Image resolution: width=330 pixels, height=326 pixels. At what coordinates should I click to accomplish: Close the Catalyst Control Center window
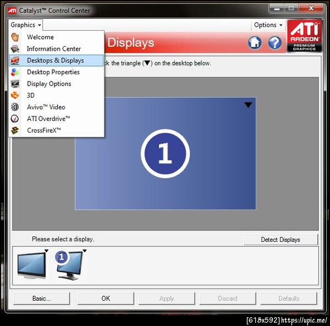[x=311, y=9]
